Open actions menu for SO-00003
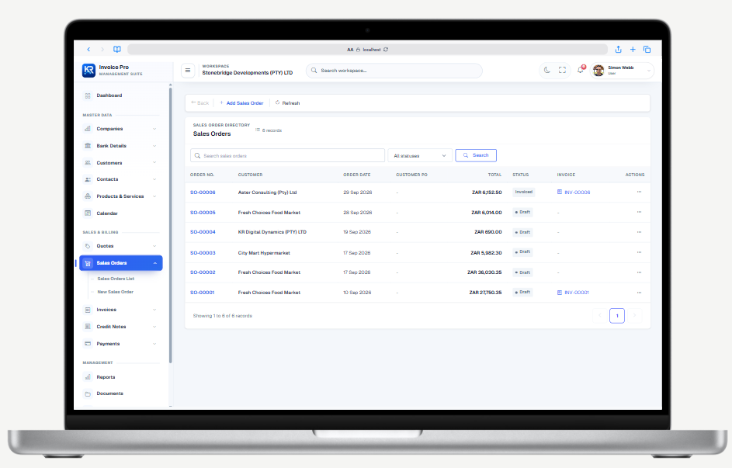 click(x=639, y=252)
